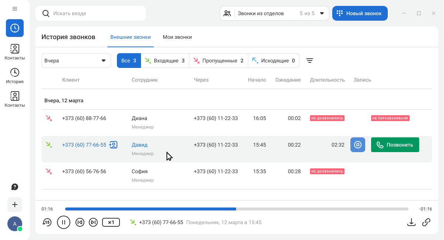This screenshot has width=444, height=240.
Task: Change the ×1 playback speed
Action: (x=111, y=222)
